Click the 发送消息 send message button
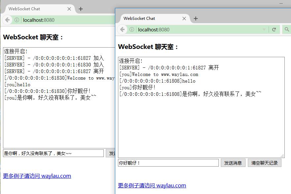This screenshot has height=194, width=291. (x=233, y=163)
